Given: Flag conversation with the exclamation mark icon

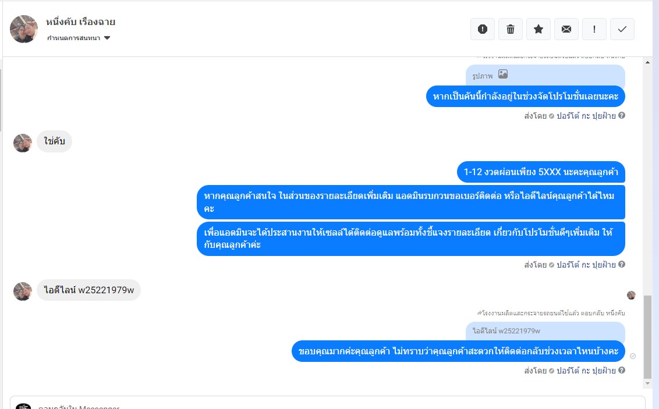Looking at the screenshot, I should coord(594,29).
